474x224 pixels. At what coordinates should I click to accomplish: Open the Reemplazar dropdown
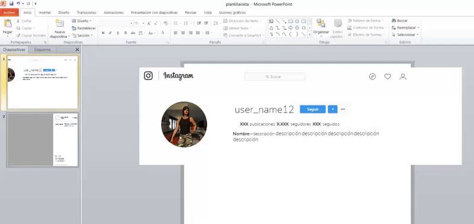click(x=405, y=27)
